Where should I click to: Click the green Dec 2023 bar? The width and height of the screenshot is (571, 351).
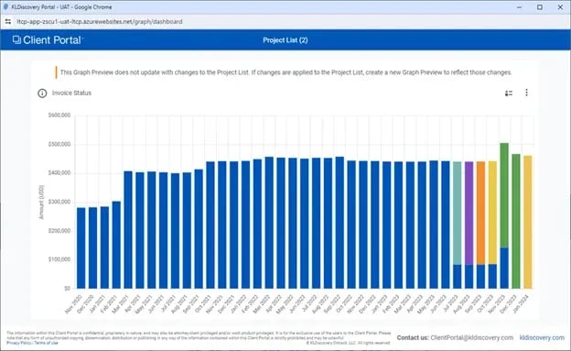516,221
